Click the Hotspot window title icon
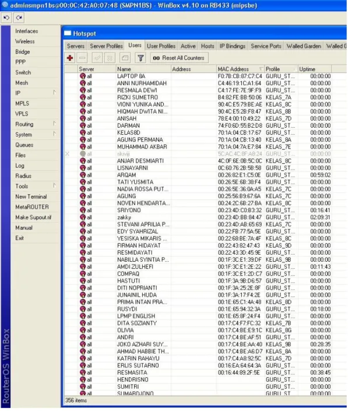Image resolution: width=348 pixels, height=411 pixels. (68, 33)
